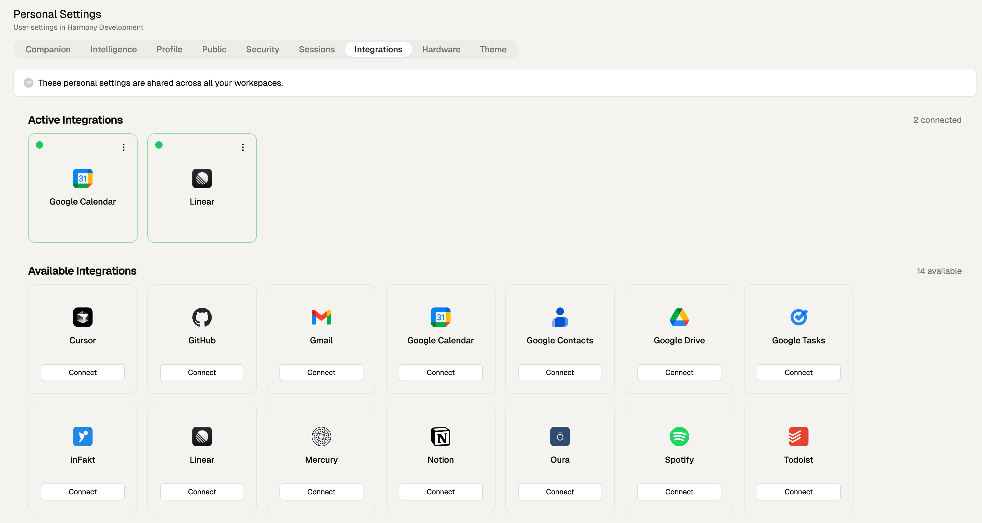
Task: Open active Google Calendar options menu
Action: click(x=124, y=147)
